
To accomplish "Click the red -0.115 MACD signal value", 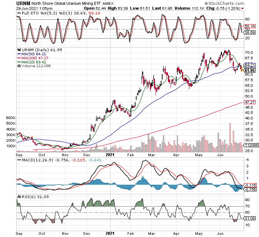I will point(78,160).
